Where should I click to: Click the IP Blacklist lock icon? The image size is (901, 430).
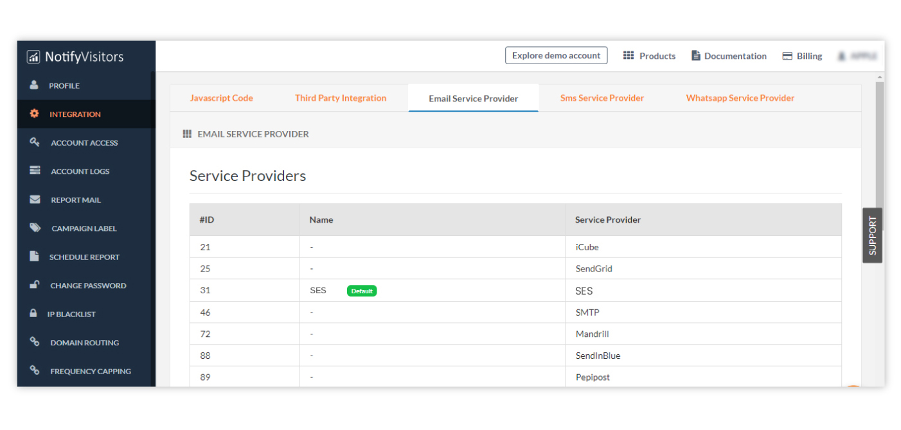(33, 313)
